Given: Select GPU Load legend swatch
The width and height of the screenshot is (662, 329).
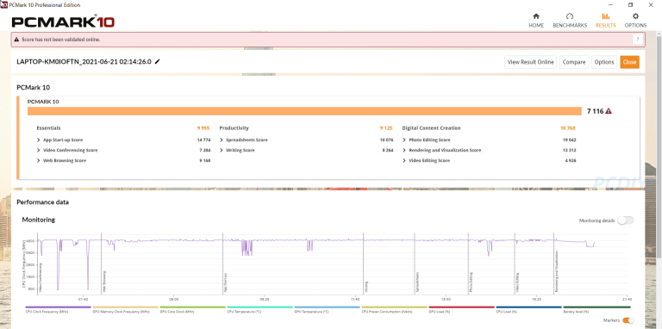Looking at the screenshot, I should [x=461, y=307].
